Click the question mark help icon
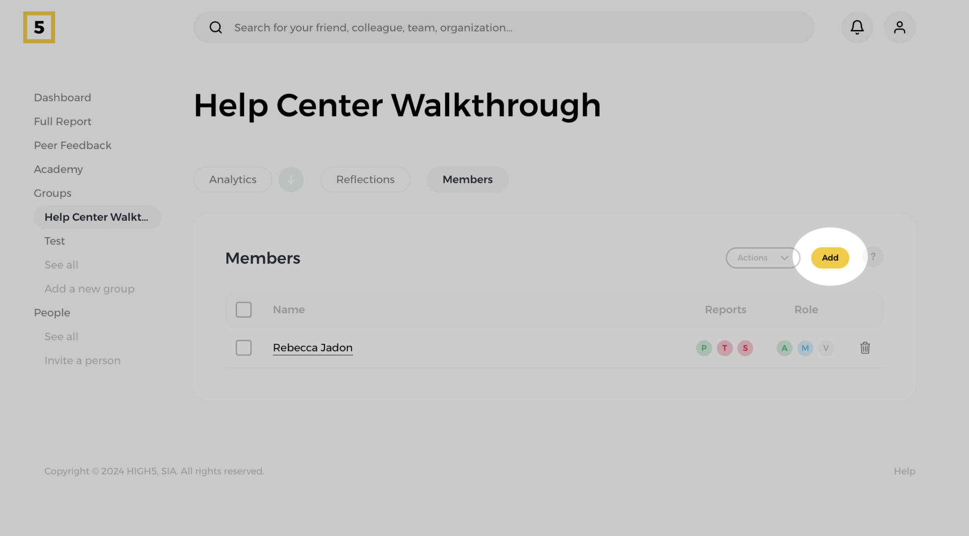 coord(873,257)
